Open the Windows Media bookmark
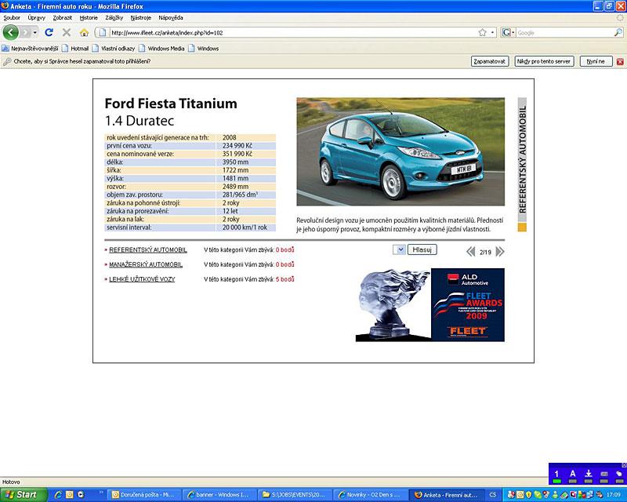627x502 pixels. point(161,49)
